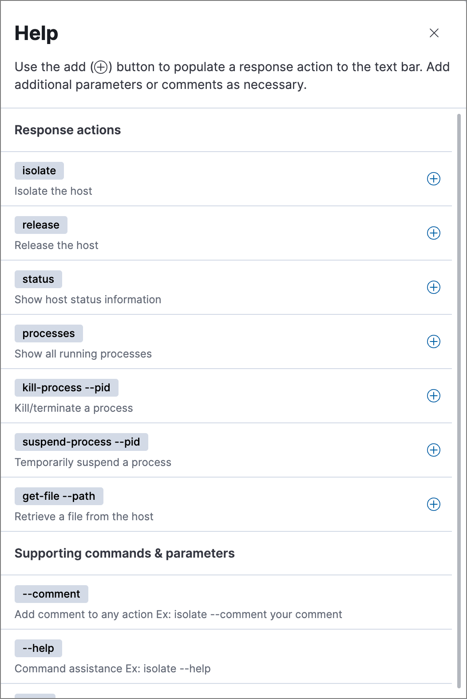Select the --help parameter badge

point(38,648)
